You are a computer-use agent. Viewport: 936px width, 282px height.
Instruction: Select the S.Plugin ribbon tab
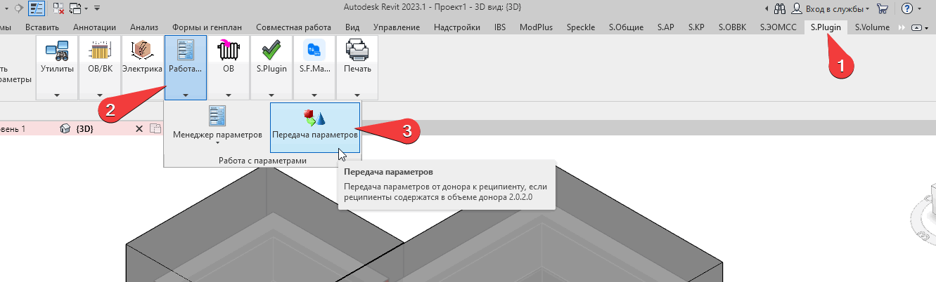point(826,27)
